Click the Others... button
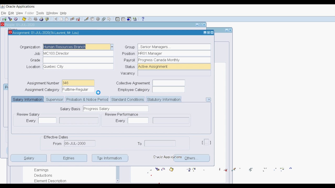335x188 pixels. 192,158
